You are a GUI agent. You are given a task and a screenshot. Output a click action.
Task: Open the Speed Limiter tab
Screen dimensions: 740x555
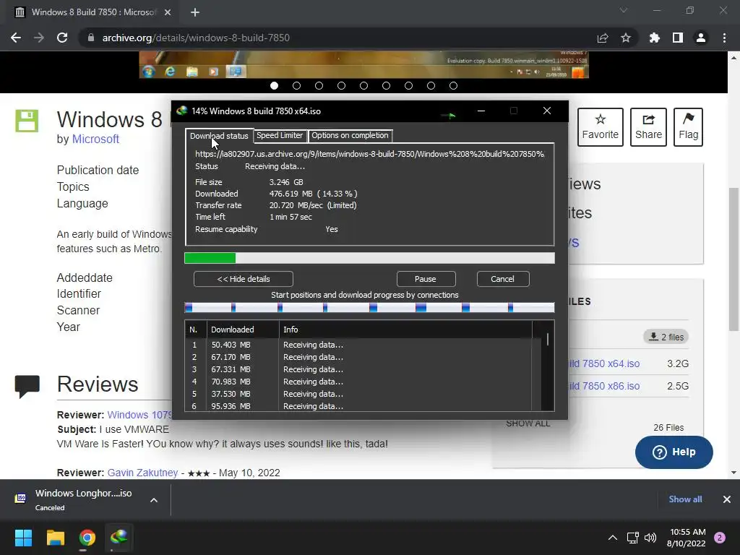[x=280, y=135]
